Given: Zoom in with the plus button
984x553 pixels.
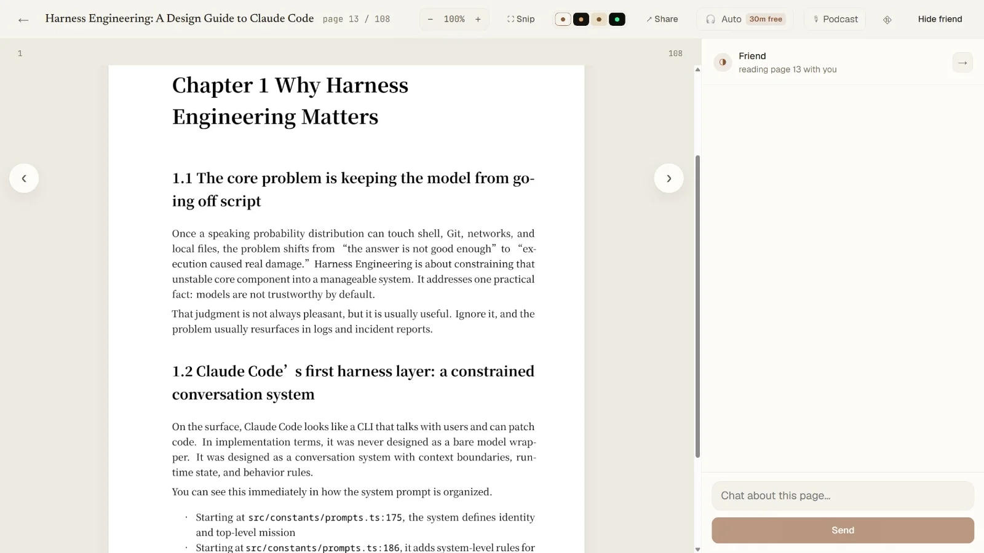Looking at the screenshot, I should coord(478,19).
